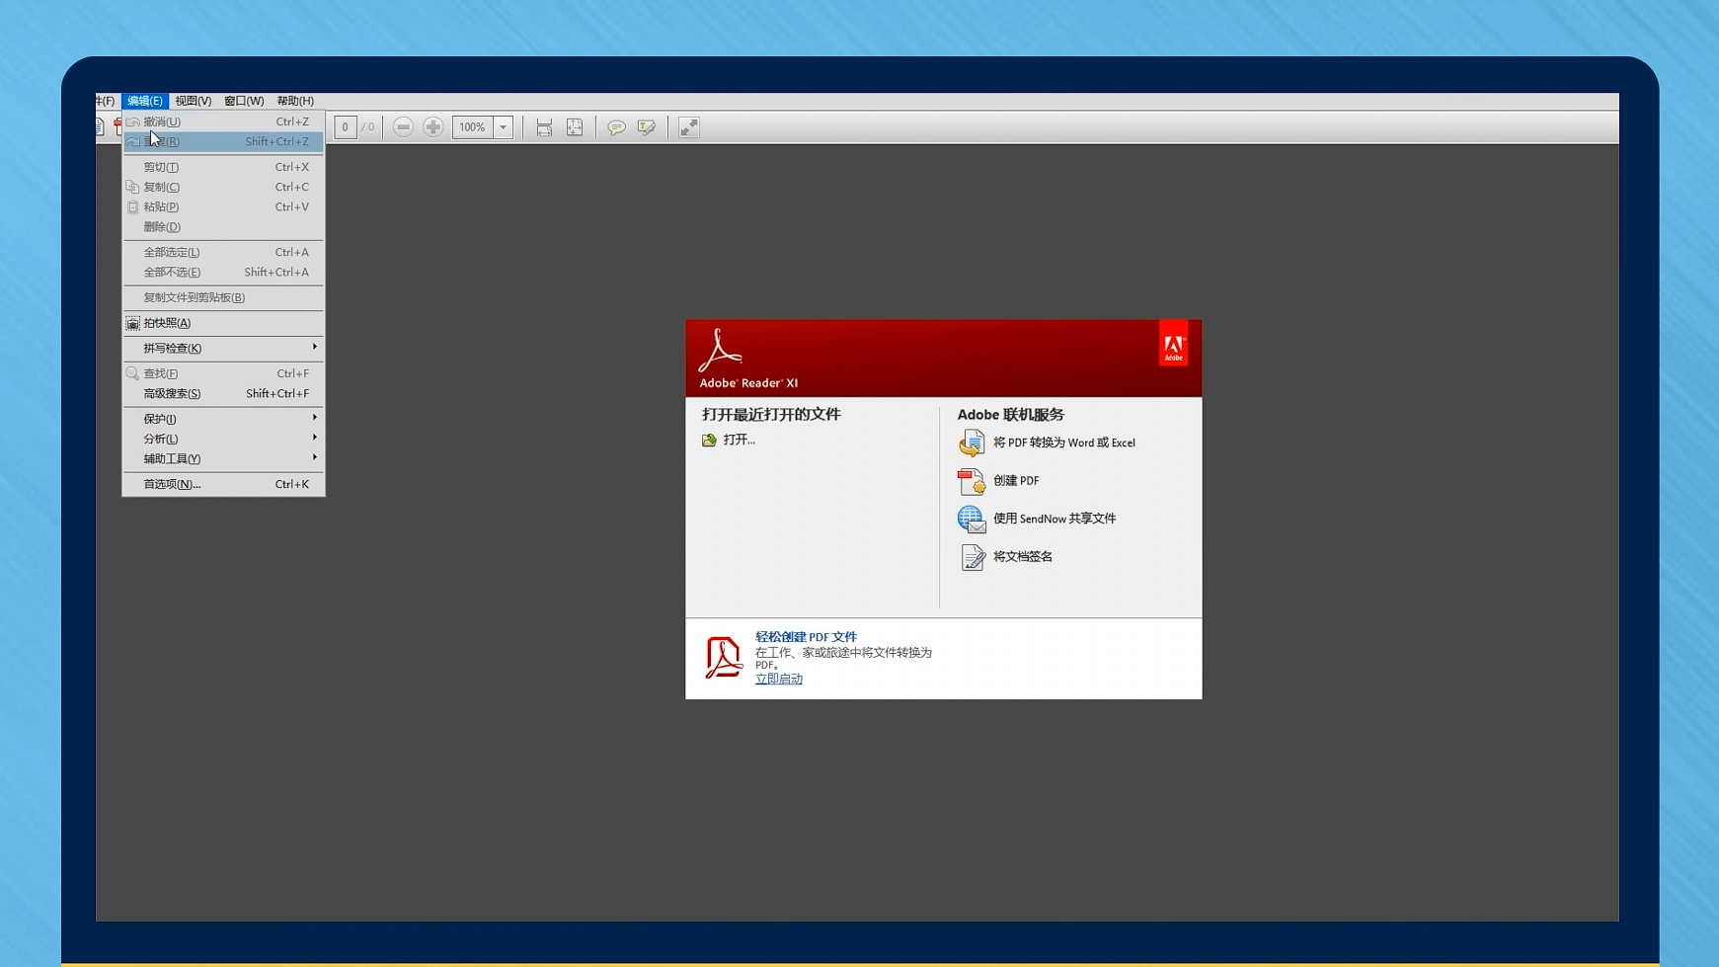Expand the 保护 submenu

(x=223, y=419)
